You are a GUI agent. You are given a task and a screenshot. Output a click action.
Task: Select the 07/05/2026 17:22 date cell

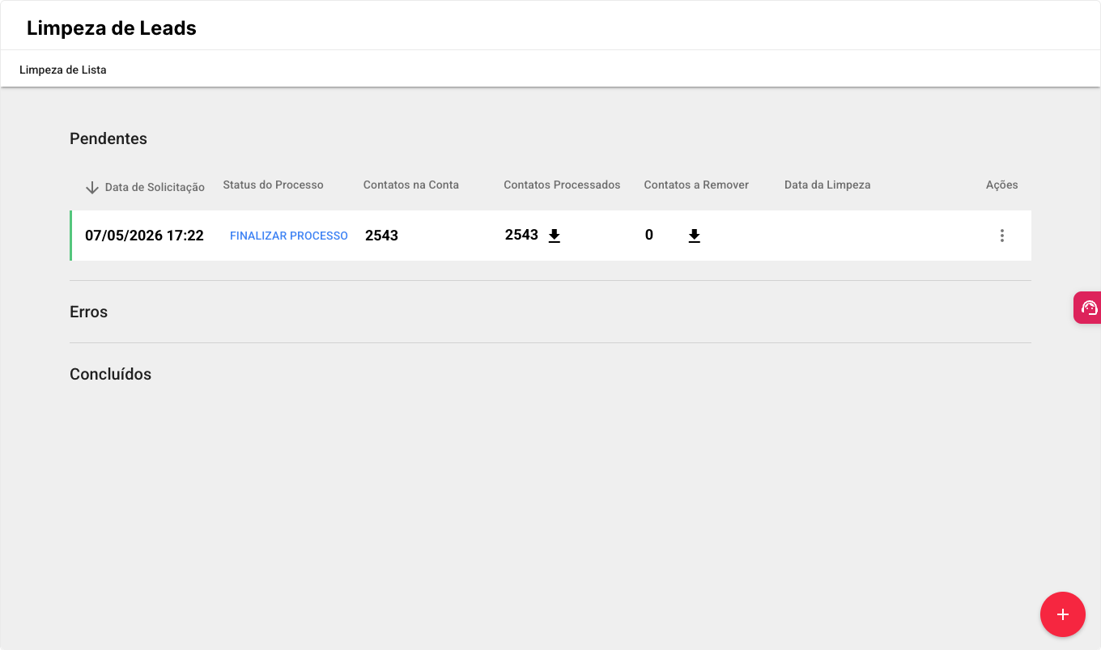click(x=144, y=236)
